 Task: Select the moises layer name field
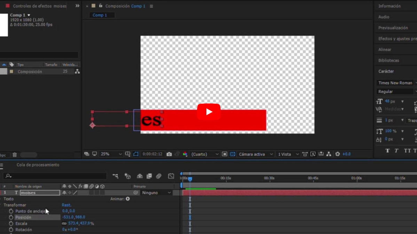pyautogui.click(x=40, y=193)
